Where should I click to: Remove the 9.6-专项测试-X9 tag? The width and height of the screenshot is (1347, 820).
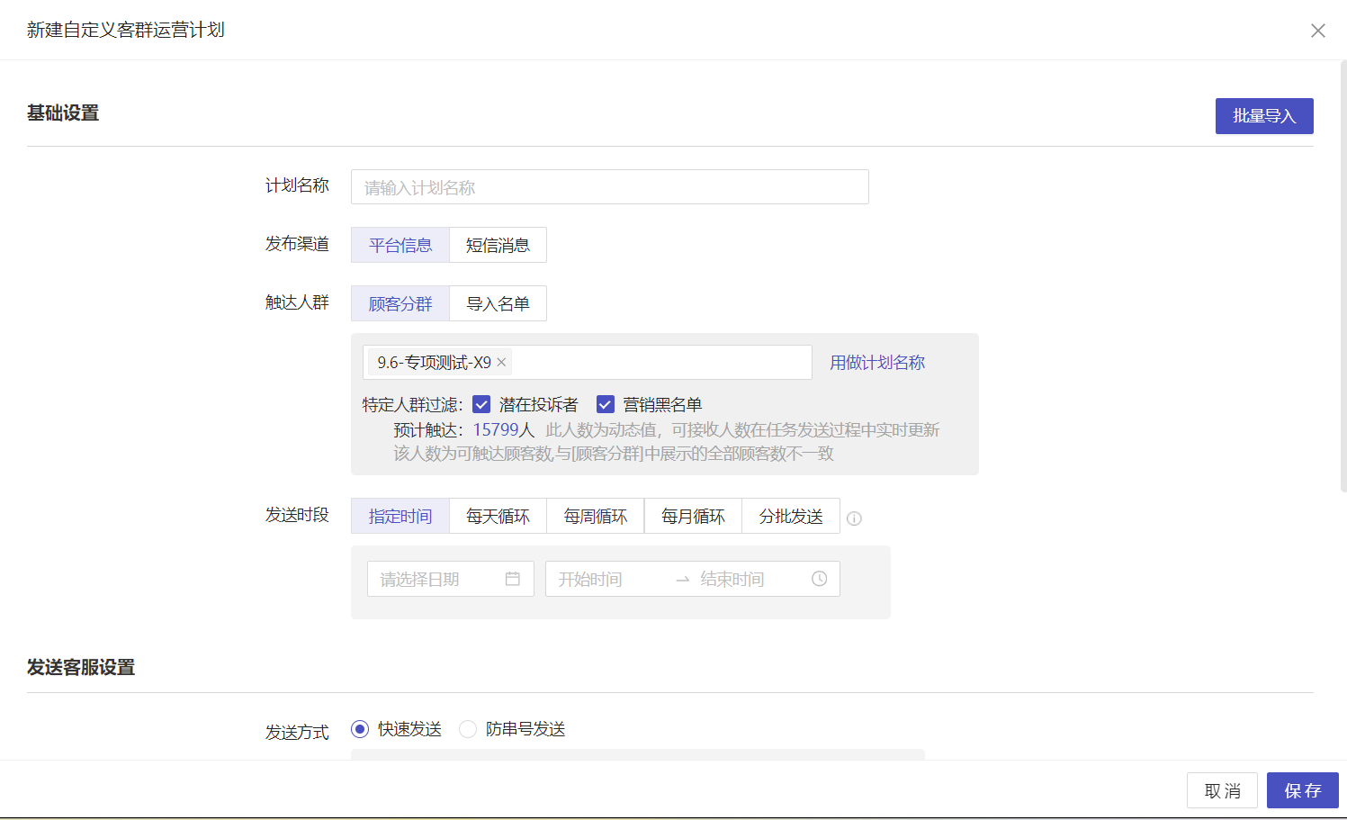(x=502, y=362)
